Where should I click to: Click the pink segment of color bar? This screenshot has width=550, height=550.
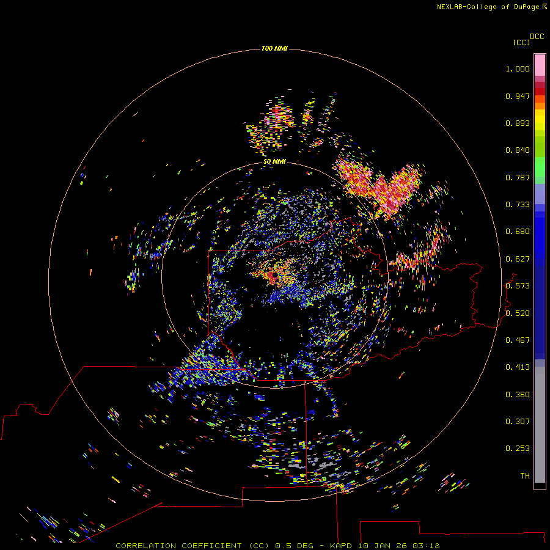coord(540,65)
